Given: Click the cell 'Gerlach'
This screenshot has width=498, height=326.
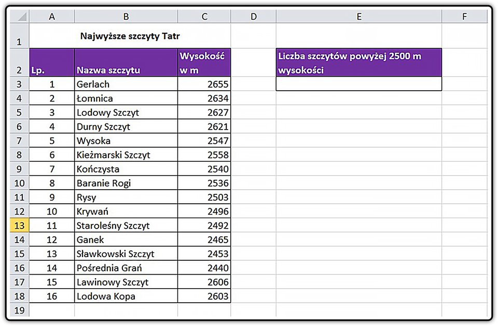Looking at the screenshot, I should pos(126,84).
